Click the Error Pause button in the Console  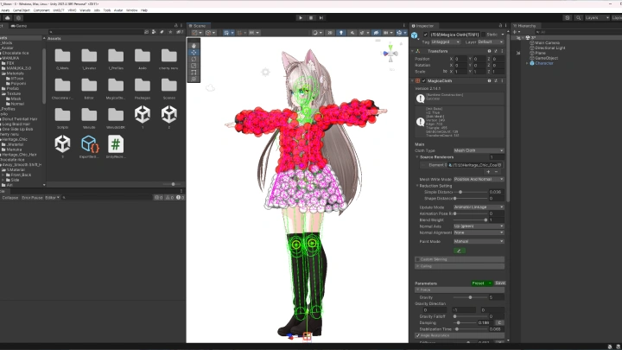[x=32, y=198]
